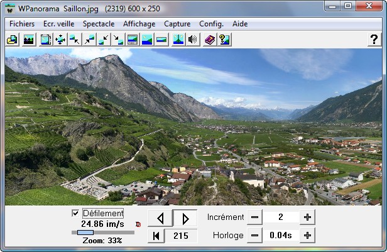Decrease Horloge with the minus button
This screenshot has height=252, width=387.
point(254,236)
